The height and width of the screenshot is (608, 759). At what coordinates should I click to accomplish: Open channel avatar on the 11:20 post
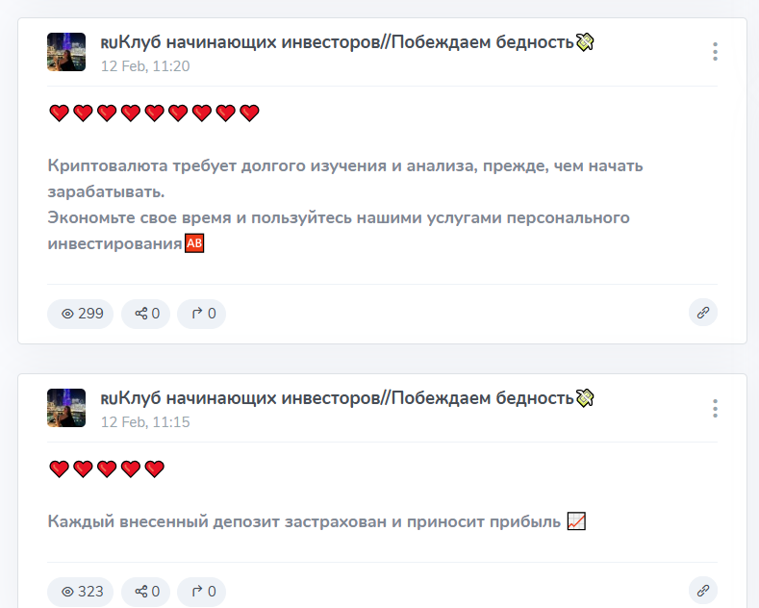(x=66, y=52)
